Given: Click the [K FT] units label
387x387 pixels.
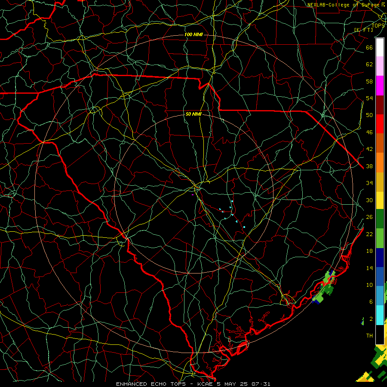Looking at the screenshot, I should pos(363,30).
